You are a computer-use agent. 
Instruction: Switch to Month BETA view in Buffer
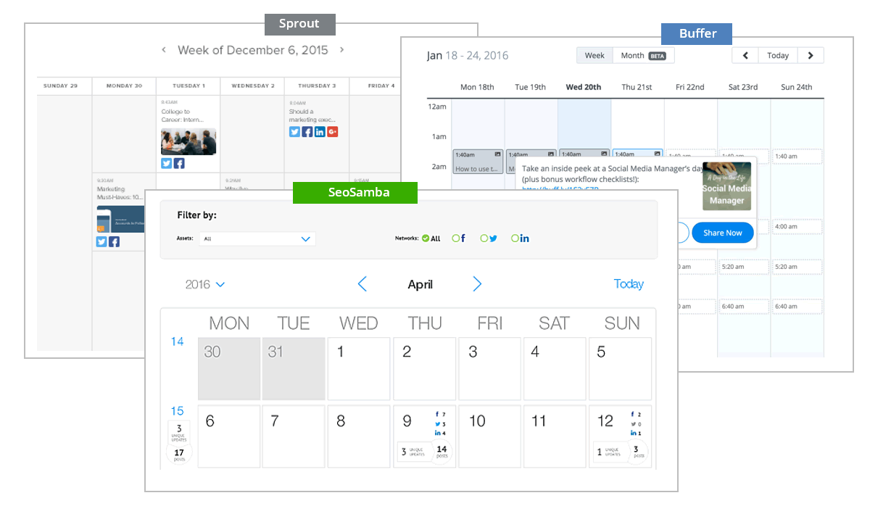[x=643, y=55]
